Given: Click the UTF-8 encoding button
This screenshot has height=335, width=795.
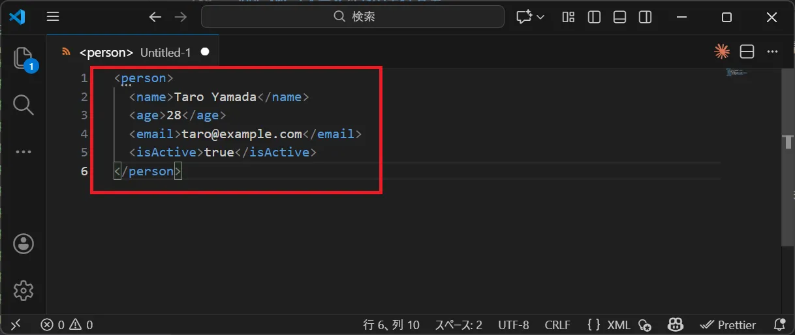Looking at the screenshot, I should tap(513, 325).
